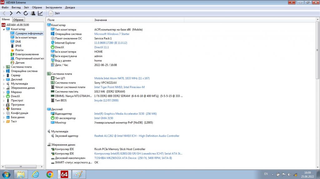Open the Internet Explorer version link
Viewport: 320px width, 179px height.
111,43
